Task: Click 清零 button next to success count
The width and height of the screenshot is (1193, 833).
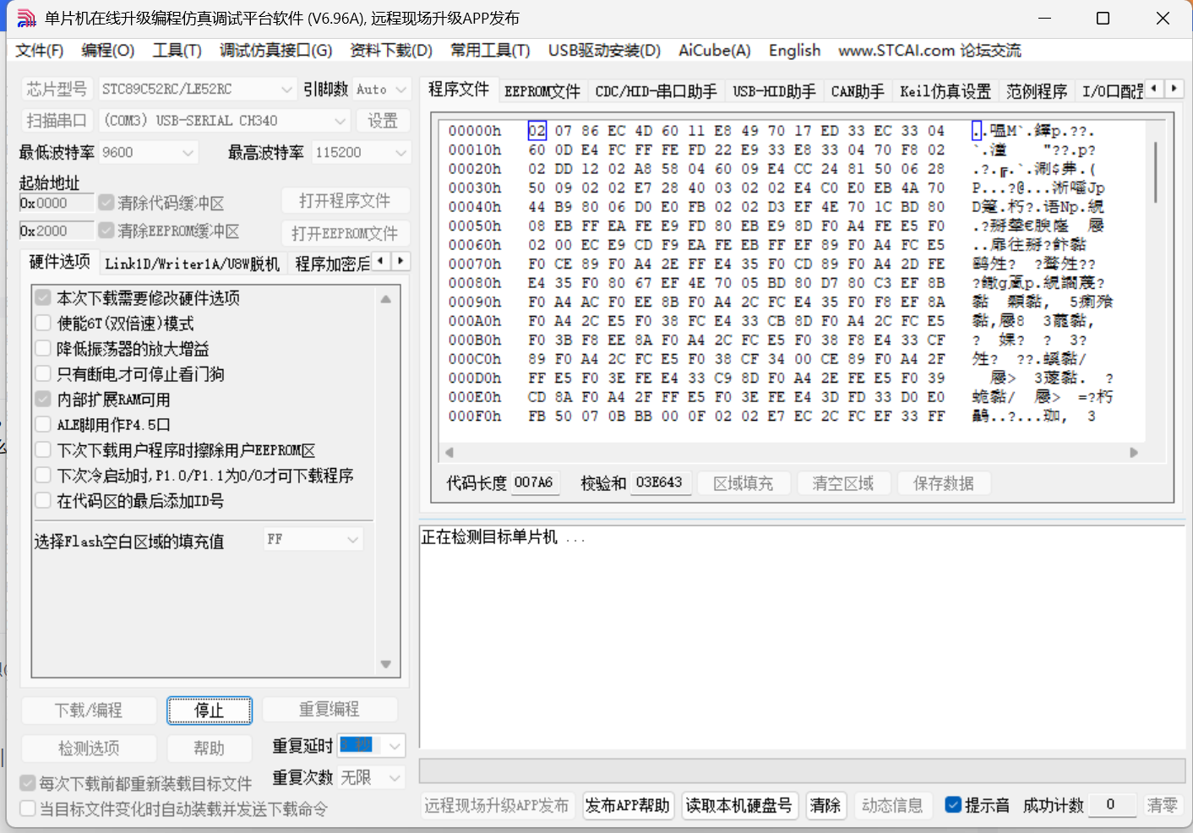Action: click(1162, 805)
